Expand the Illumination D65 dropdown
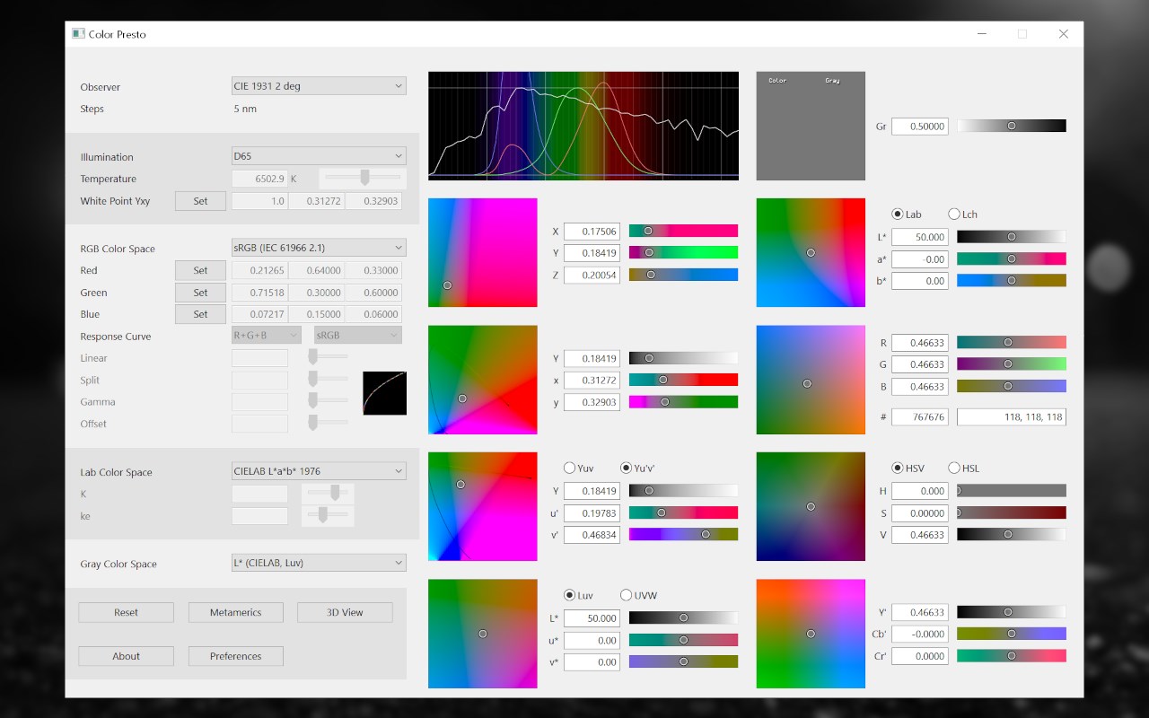 (x=319, y=156)
